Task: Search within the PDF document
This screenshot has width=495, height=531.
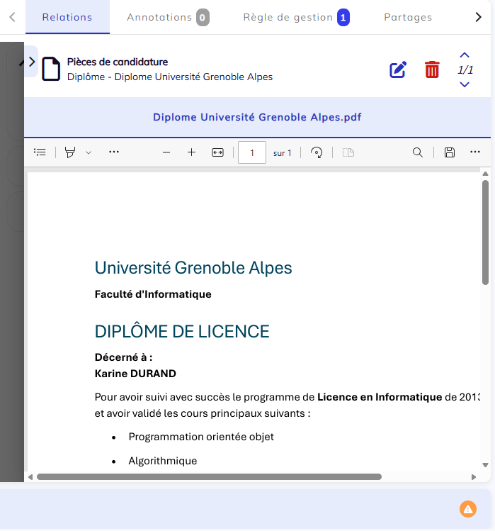Action: click(418, 152)
